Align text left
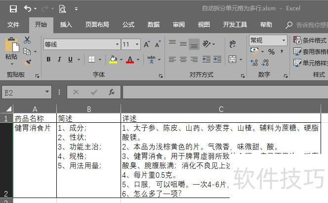Viewport: 328px width, 203px height. tap(172, 59)
